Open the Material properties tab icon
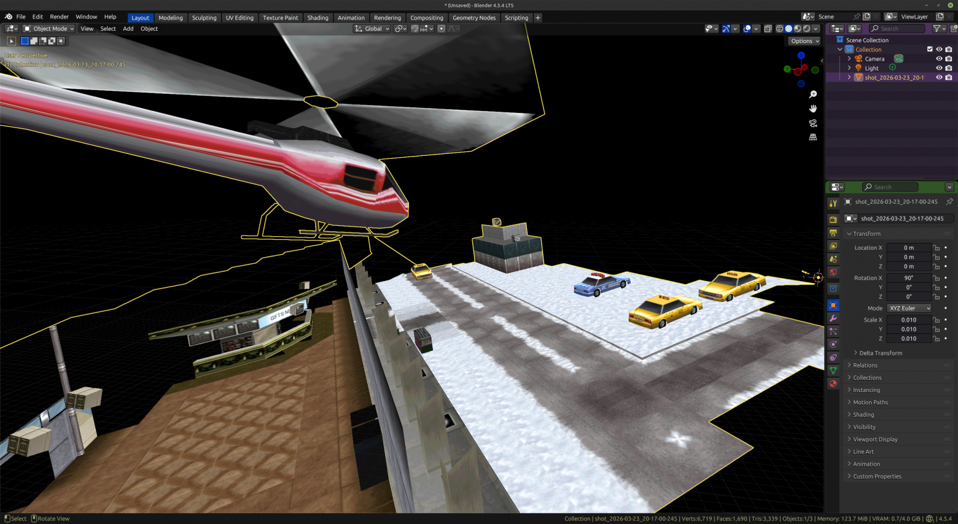This screenshot has width=958, height=524. [833, 383]
